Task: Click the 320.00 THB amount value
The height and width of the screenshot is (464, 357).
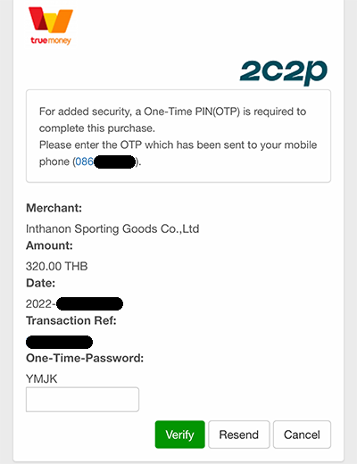Action: click(57, 266)
